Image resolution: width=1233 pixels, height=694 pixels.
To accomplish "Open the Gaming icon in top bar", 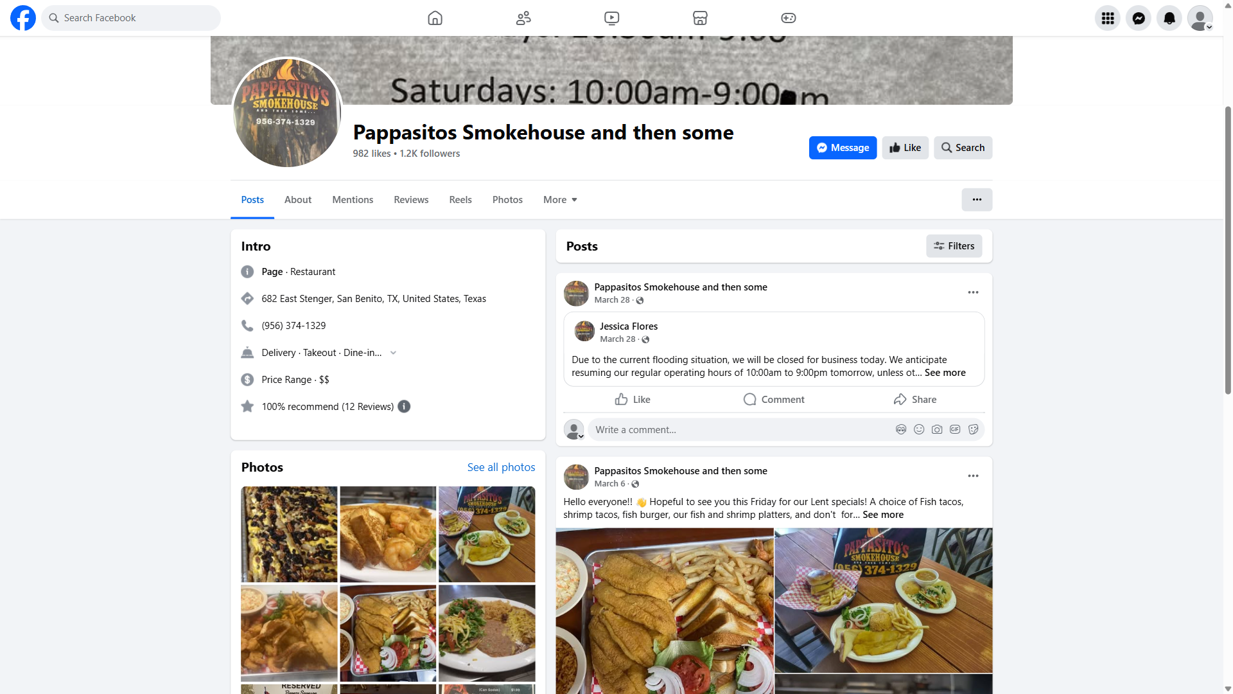I will 788,18.
